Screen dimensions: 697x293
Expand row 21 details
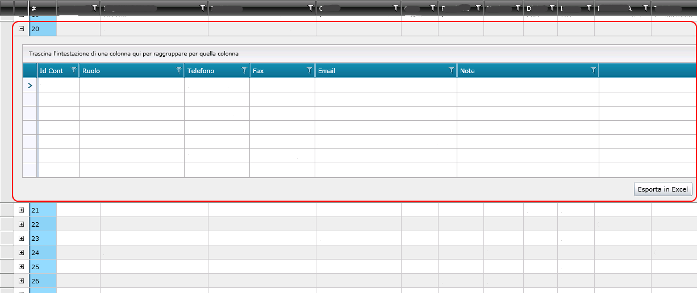[22, 210]
